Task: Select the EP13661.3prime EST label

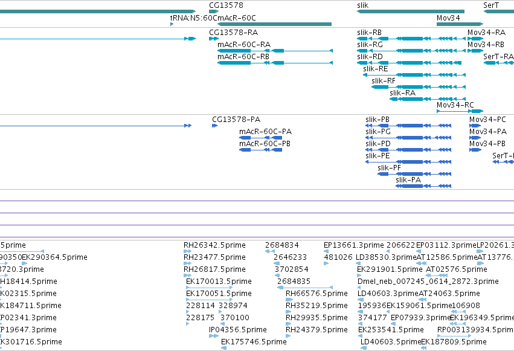Action: coord(354,245)
